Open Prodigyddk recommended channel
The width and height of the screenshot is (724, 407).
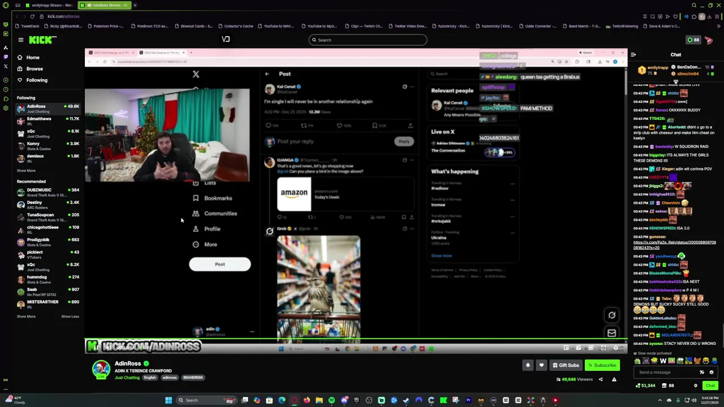(x=48, y=242)
